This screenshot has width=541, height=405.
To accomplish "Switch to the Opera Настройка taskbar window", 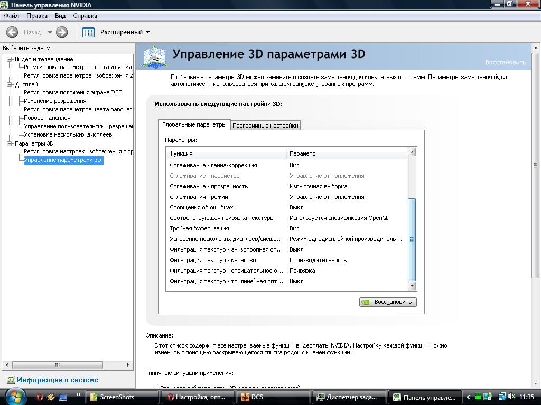I will (198, 397).
